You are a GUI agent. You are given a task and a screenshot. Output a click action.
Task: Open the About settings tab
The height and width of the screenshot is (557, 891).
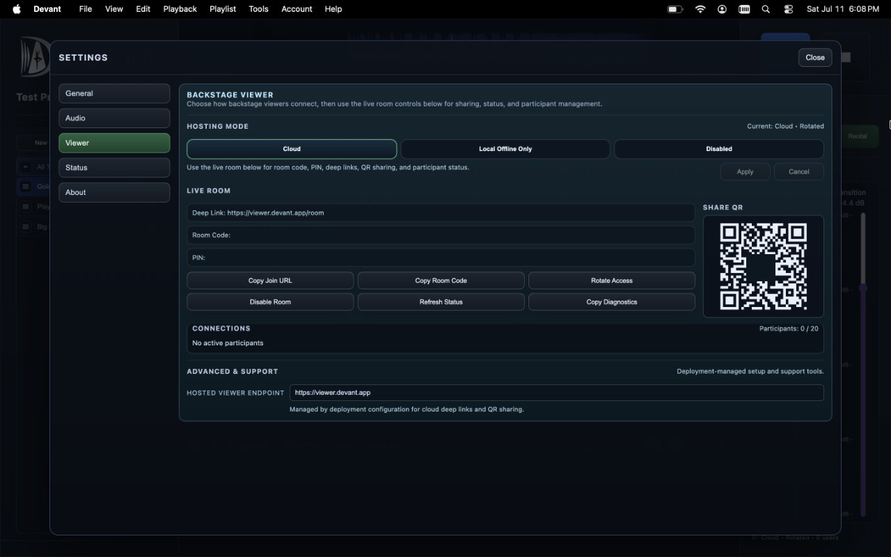coord(114,192)
